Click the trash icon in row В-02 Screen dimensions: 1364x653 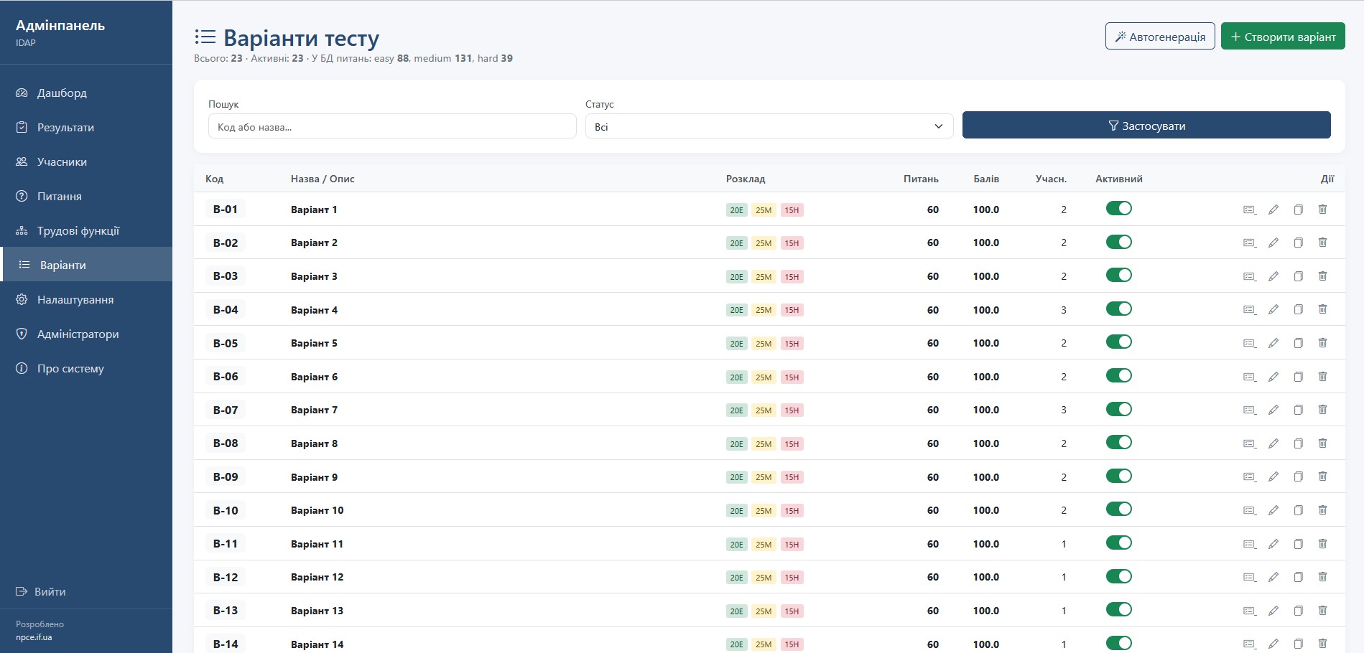pyautogui.click(x=1322, y=243)
